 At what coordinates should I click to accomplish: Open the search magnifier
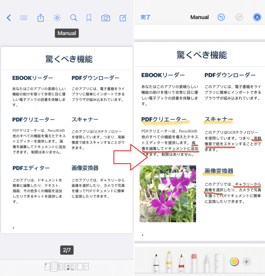pos(73,18)
